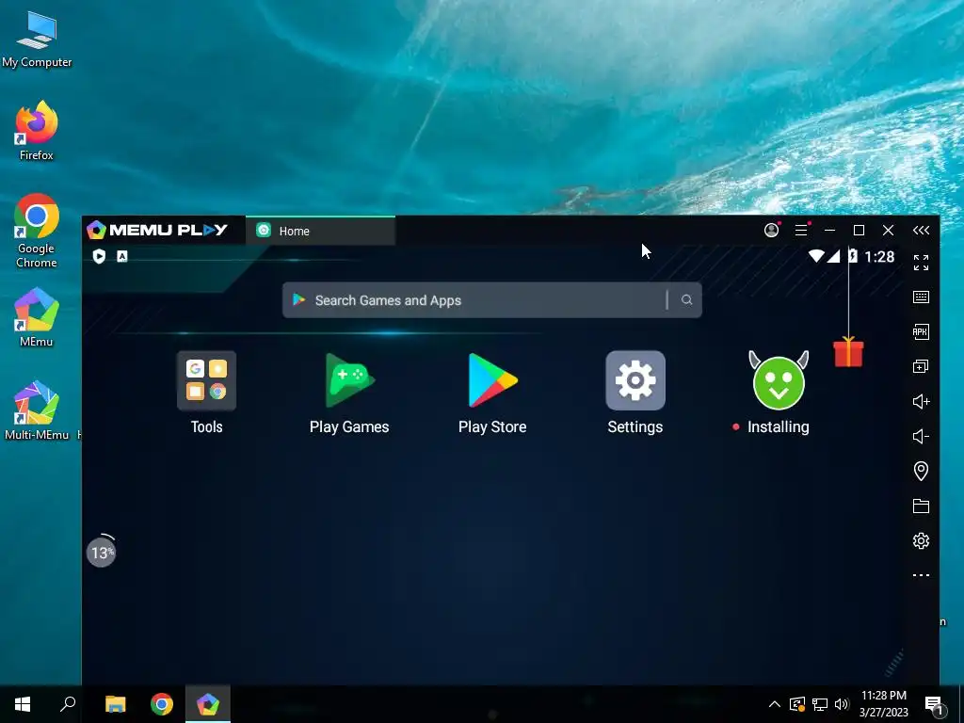964x723 pixels.
Task: Click the Play triangle logo in search bar
Action: [x=298, y=300]
